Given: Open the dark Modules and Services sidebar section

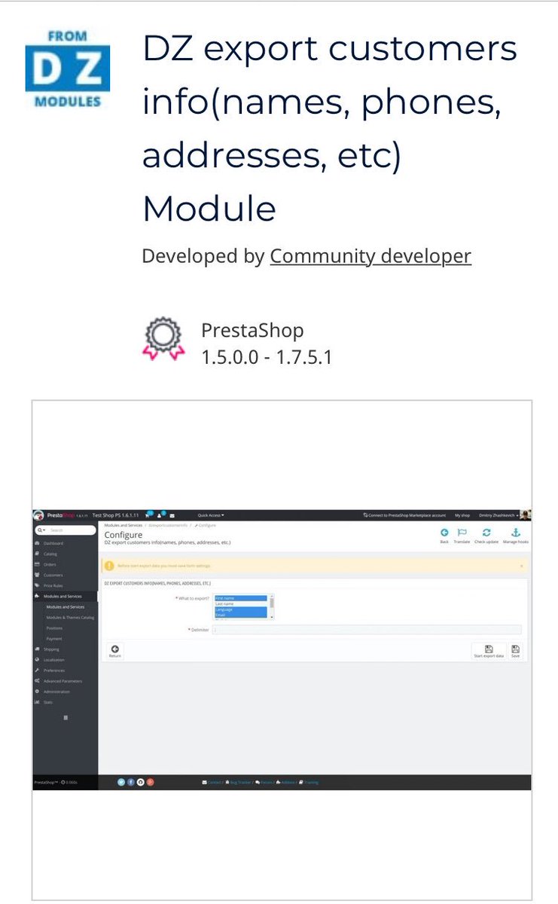Looking at the screenshot, I should coord(66,596).
